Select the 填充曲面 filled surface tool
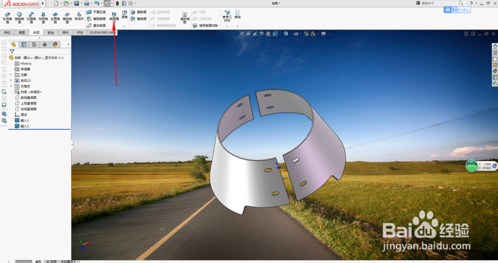 [x=67, y=18]
